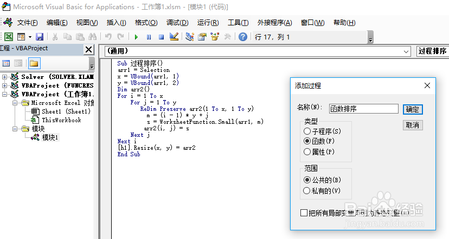Screen dimensions: 449x239
Task: Open the 外接程序(A) menu
Action: [274, 23]
